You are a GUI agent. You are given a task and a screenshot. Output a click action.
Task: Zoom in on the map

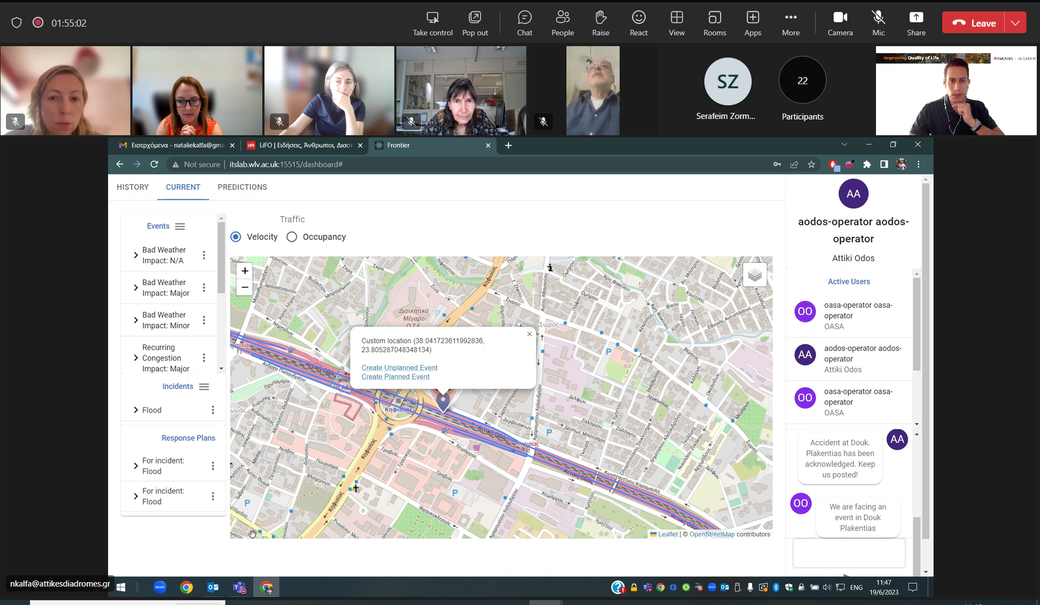pos(245,271)
